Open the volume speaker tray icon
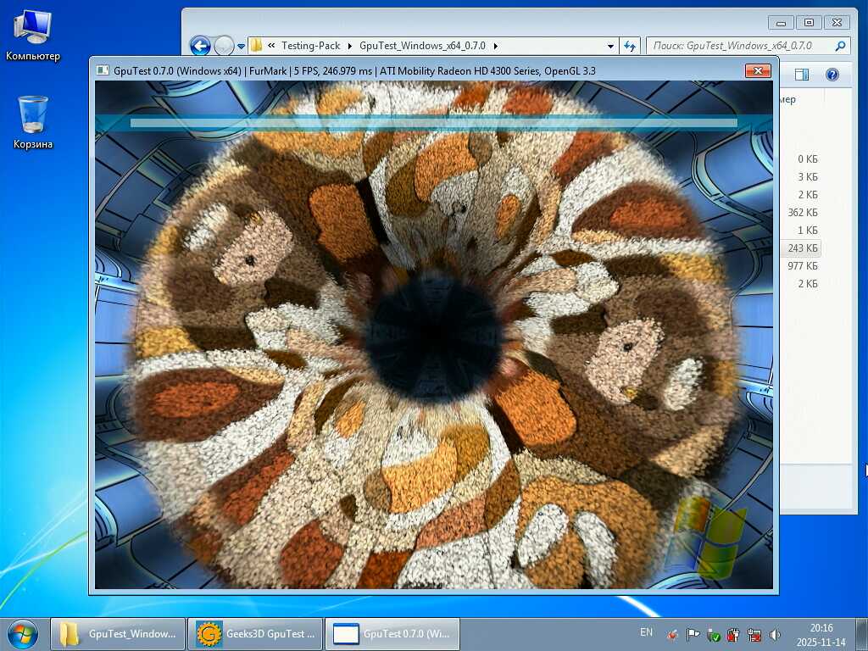 click(775, 635)
